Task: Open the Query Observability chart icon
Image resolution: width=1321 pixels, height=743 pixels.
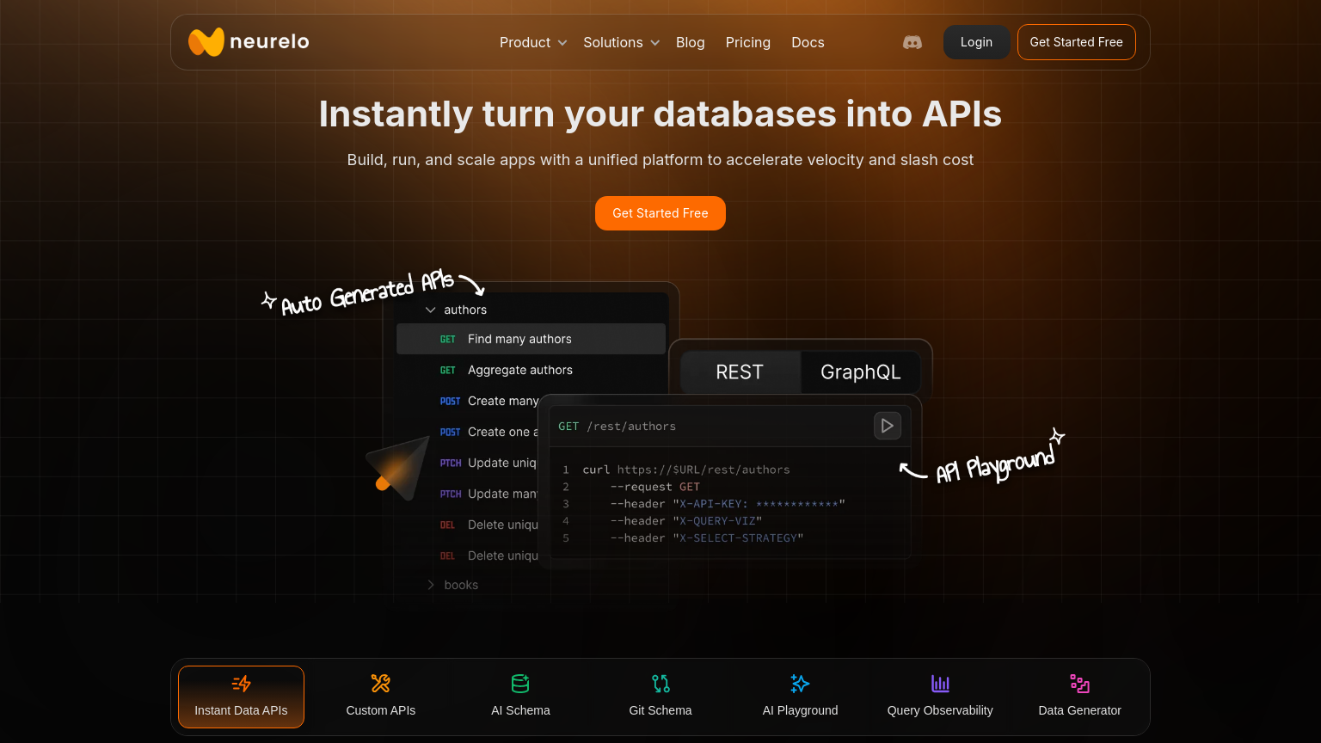Action: (940, 684)
